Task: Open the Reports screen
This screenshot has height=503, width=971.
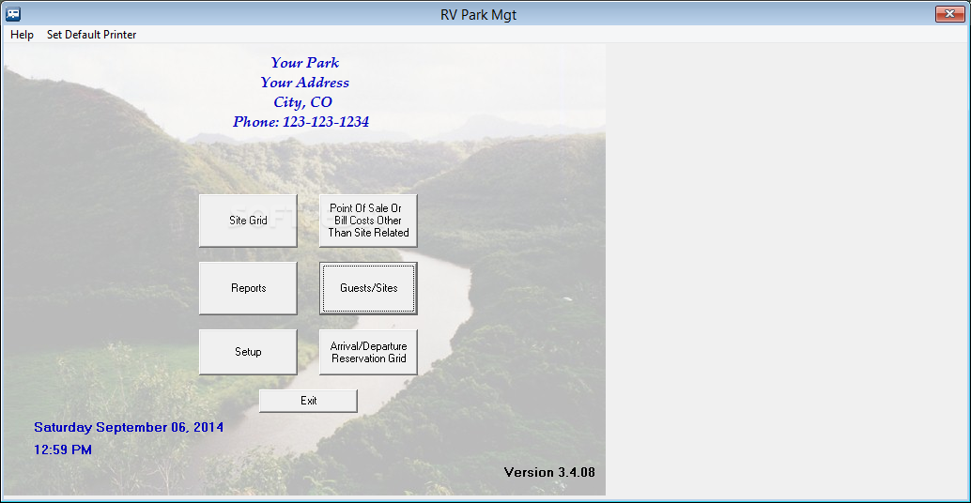Action: (248, 288)
